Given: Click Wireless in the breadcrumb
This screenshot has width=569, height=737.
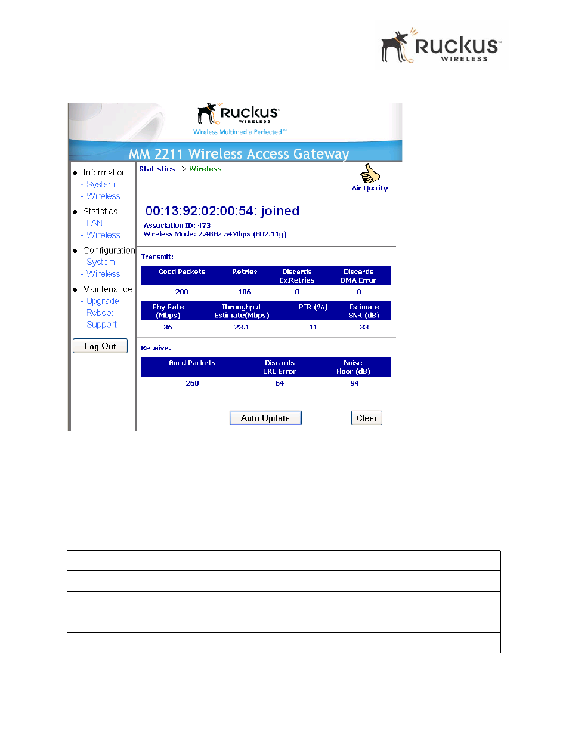Looking at the screenshot, I should click(205, 169).
